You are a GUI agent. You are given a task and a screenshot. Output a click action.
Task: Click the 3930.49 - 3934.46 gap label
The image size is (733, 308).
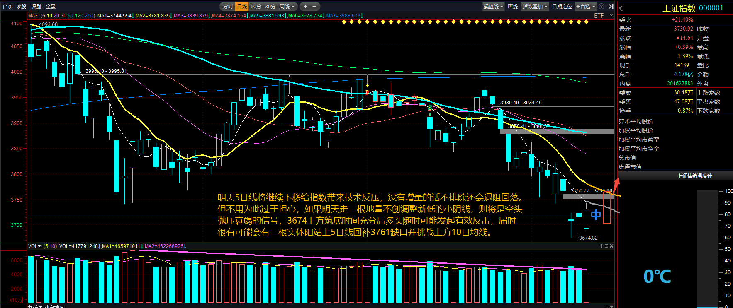pyautogui.click(x=521, y=102)
